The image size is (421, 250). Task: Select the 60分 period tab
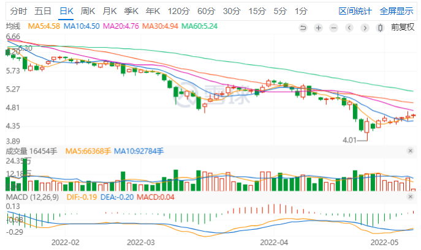pyautogui.click(x=207, y=11)
